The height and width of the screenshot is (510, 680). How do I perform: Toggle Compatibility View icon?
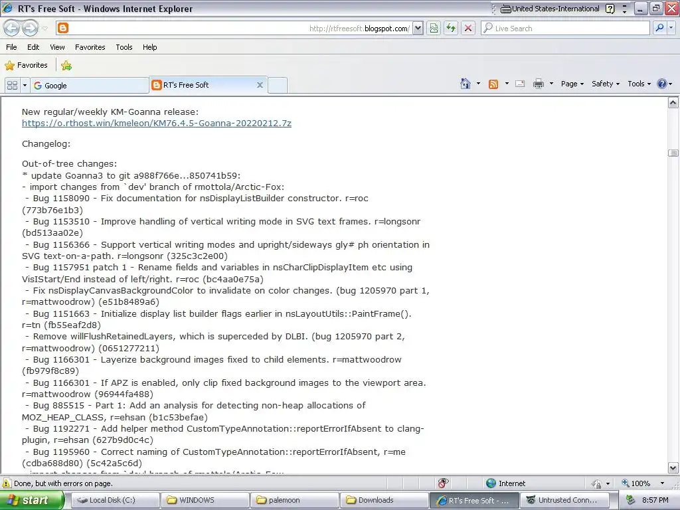pyautogui.click(x=434, y=29)
